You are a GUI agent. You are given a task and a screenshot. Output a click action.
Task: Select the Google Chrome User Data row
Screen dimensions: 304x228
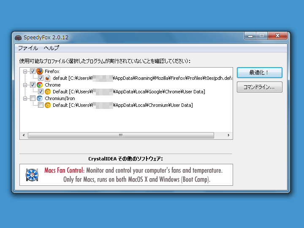click(x=129, y=92)
